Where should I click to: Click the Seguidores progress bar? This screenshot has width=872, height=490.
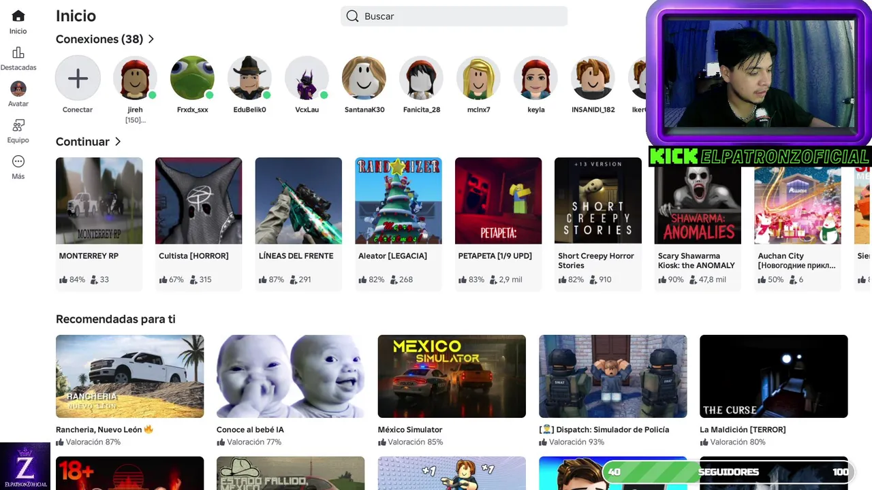click(x=728, y=472)
